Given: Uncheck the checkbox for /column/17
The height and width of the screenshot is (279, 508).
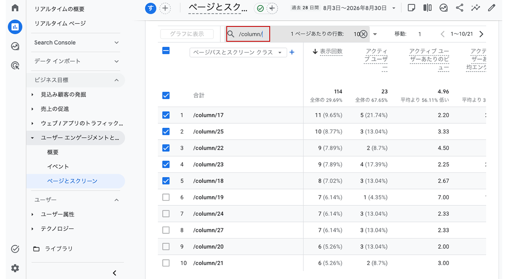Looking at the screenshot, I should click(x=166, y=115).
